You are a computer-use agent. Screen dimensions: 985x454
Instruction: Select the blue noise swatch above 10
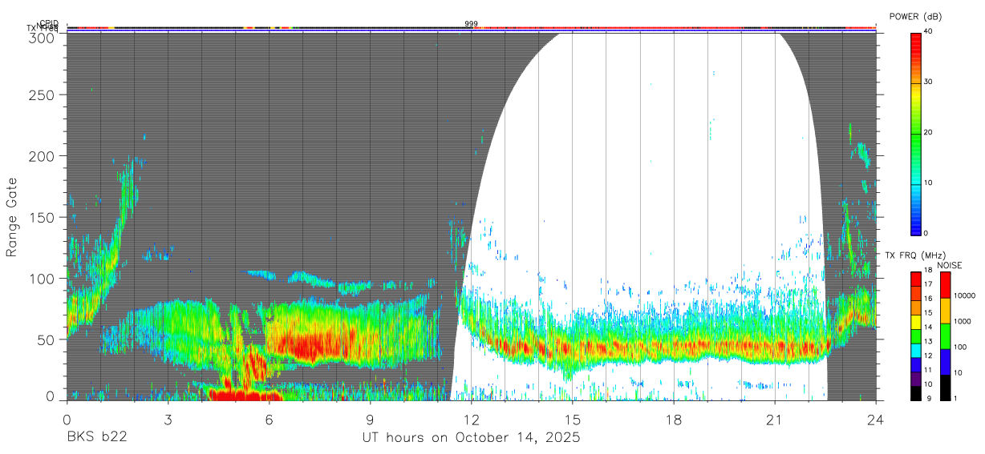(x=944, y=362)
